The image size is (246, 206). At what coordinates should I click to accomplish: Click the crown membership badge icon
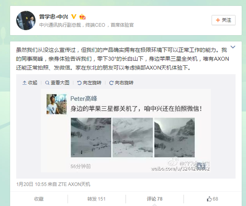[x=82, y=17]
